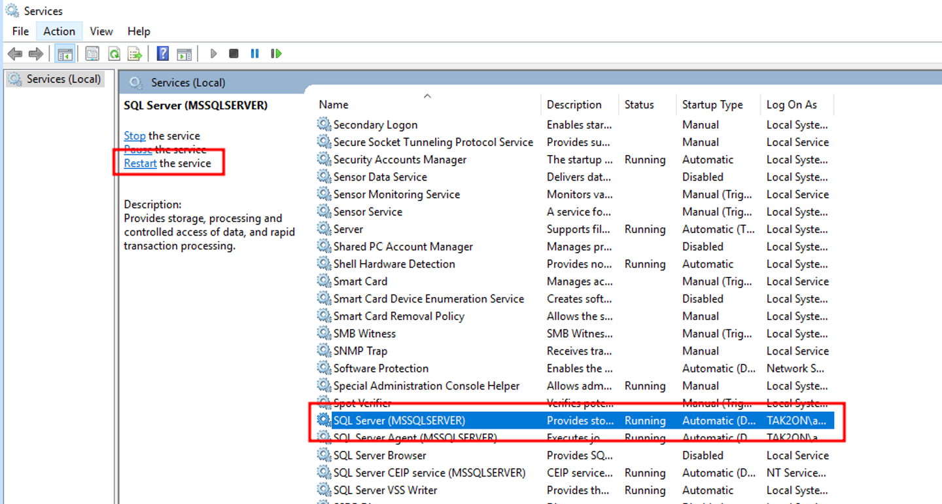Click the gear icon beside SQL Server Browser
942x504 pixels.
point(324,455)
